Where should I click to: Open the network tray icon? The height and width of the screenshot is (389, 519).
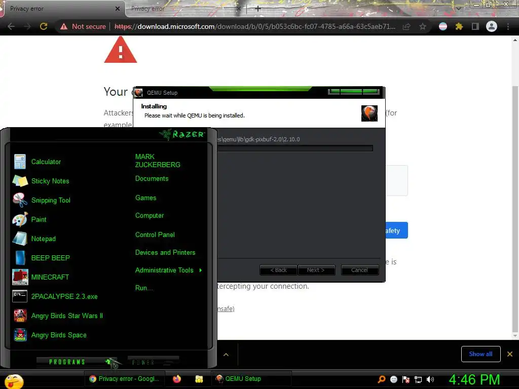coord(418,379)
